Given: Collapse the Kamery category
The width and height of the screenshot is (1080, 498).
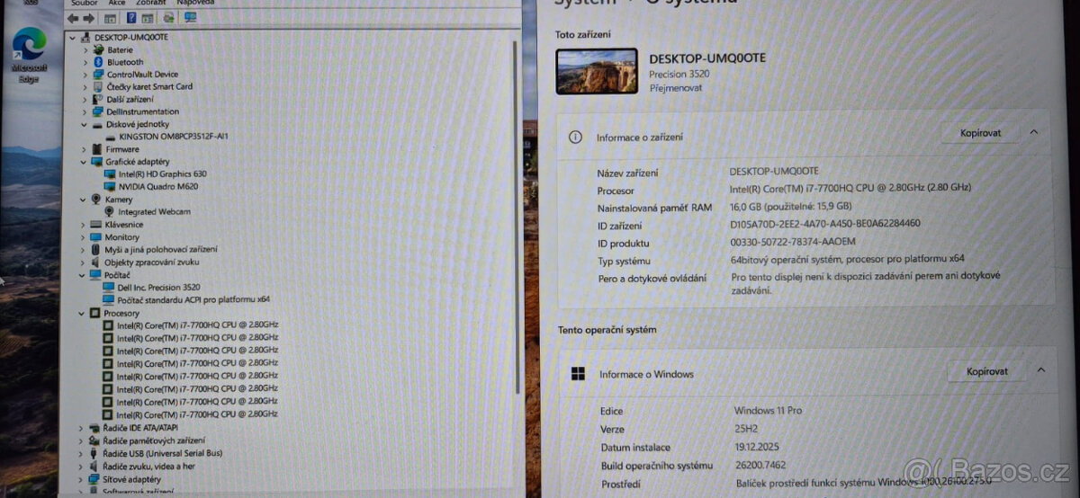Looking at the screenshot, I should pyautogui.click(x=85, y=199).
